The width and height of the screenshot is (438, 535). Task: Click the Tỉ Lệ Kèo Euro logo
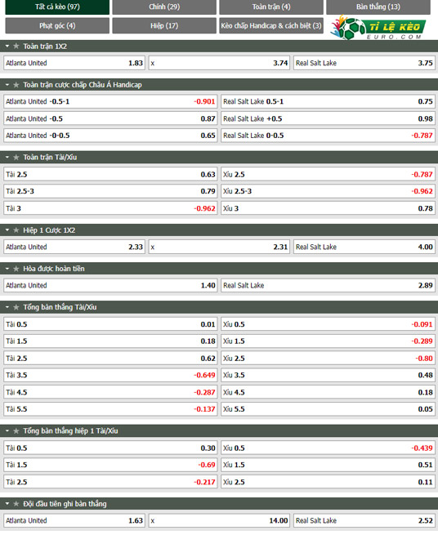(378, 27)
